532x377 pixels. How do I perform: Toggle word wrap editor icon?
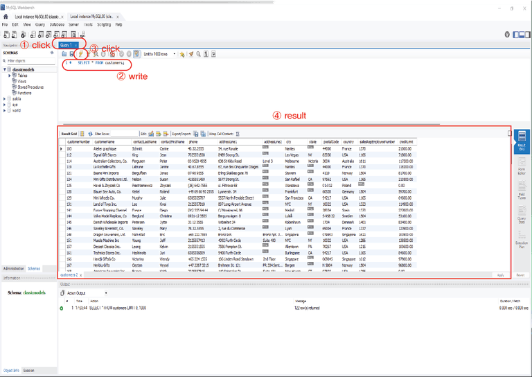click(213, 54)
